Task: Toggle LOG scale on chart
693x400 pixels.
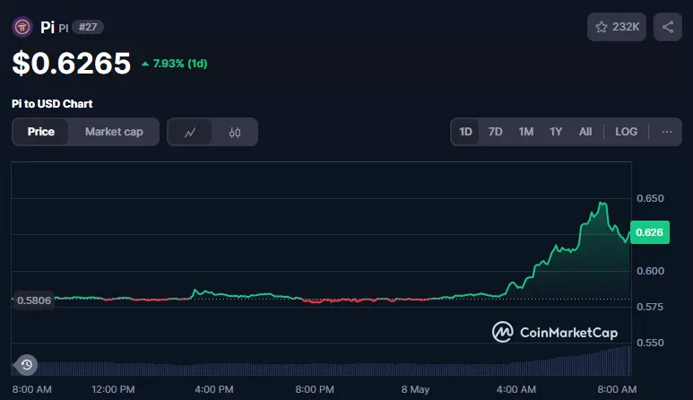Action: tap(627, 132)
